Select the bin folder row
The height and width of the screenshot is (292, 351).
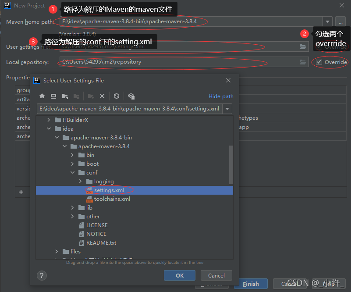click(x=135, y=155)
